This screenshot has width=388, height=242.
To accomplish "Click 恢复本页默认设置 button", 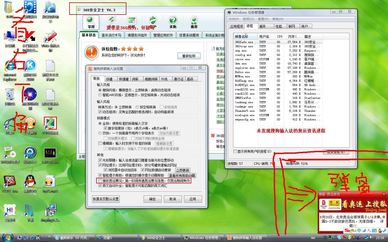I will coord(106,199).
